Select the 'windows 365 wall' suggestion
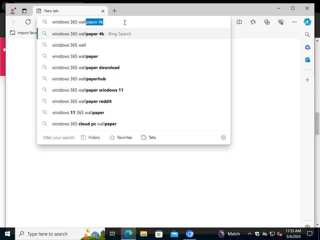320x240 pixels. [x=134, y=45]
